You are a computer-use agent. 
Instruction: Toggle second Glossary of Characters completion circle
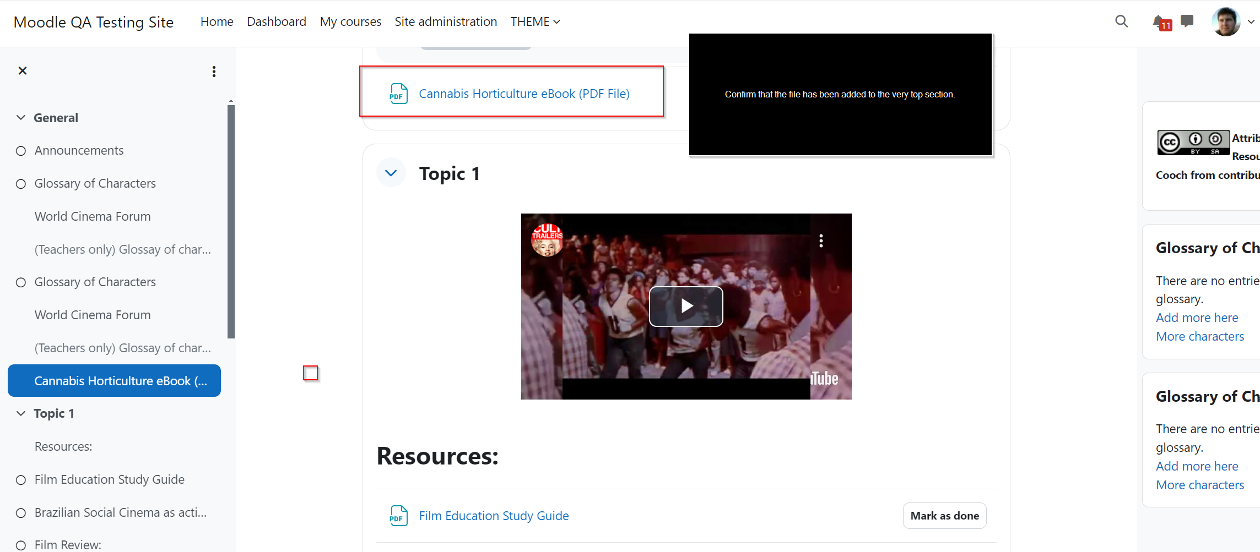tap(21, 282)
